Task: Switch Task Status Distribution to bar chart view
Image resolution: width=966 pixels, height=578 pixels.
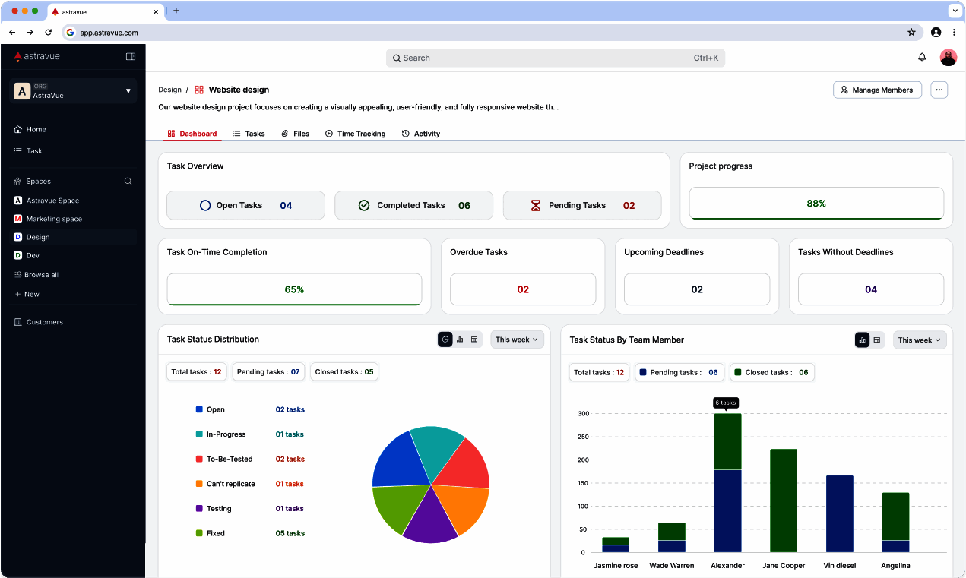Action: pos(460,340)
